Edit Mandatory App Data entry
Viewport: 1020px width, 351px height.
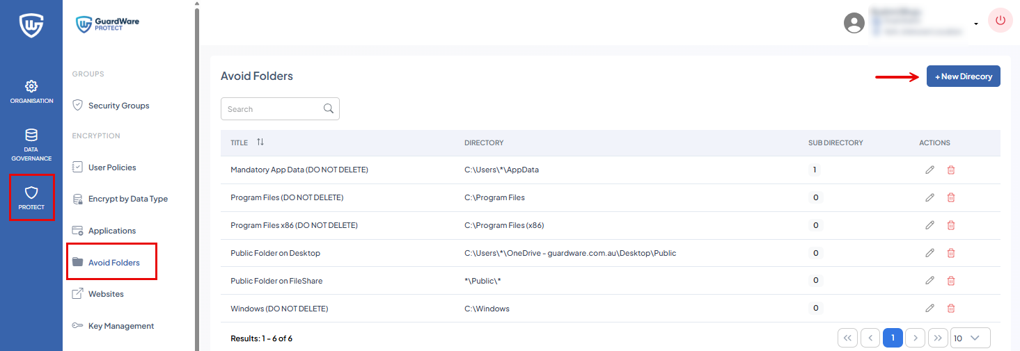[x=929, y=170]
